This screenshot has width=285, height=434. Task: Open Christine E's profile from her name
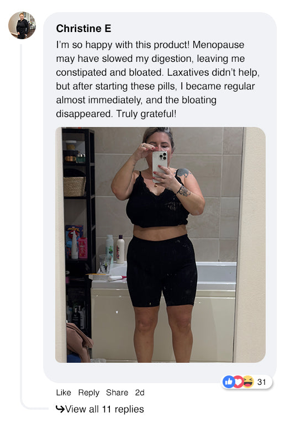(83, 29)
